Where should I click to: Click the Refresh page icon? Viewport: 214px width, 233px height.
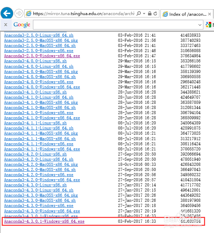pos(155,13)
